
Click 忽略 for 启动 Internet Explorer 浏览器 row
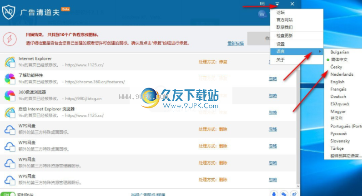click(x=273, y=113)
